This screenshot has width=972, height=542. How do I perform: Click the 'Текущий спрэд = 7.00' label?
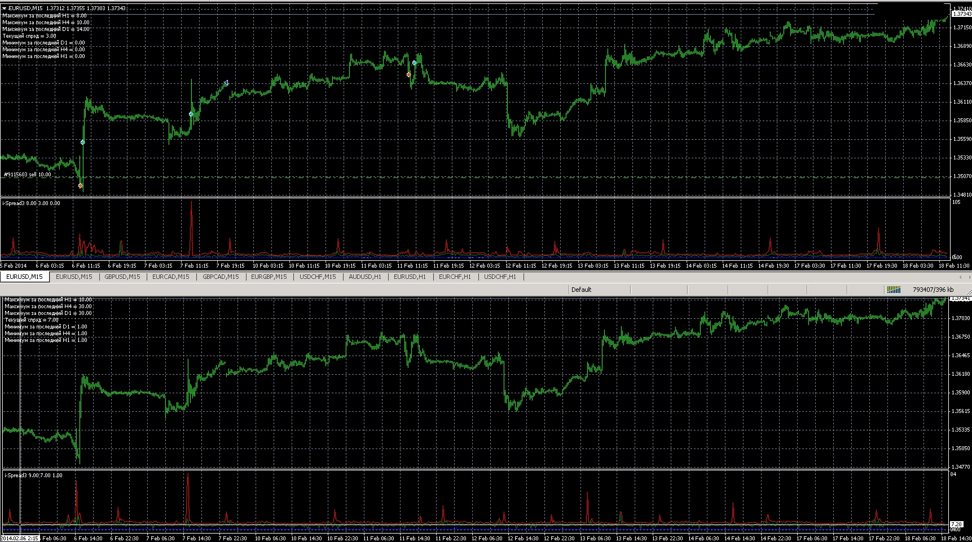click(x=32, y=320)
